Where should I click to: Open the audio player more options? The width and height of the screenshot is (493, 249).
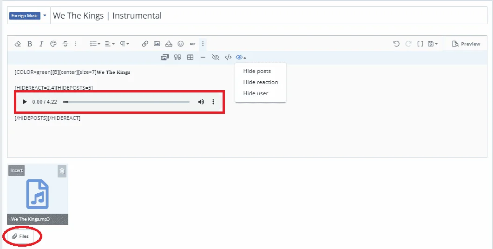click(213, 102)
